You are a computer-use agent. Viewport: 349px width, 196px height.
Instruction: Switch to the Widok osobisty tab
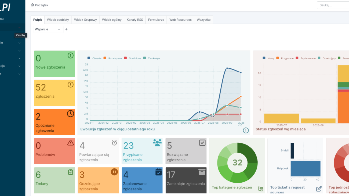point(58,20)
